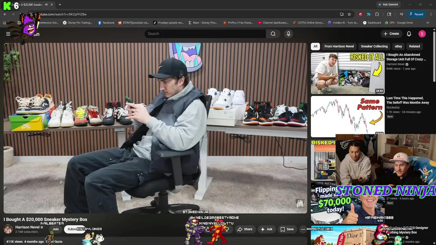This screenshot has height=245, width=436.
Task: Open the CDTFA Online Services bookmark
Action: point(308,23)
